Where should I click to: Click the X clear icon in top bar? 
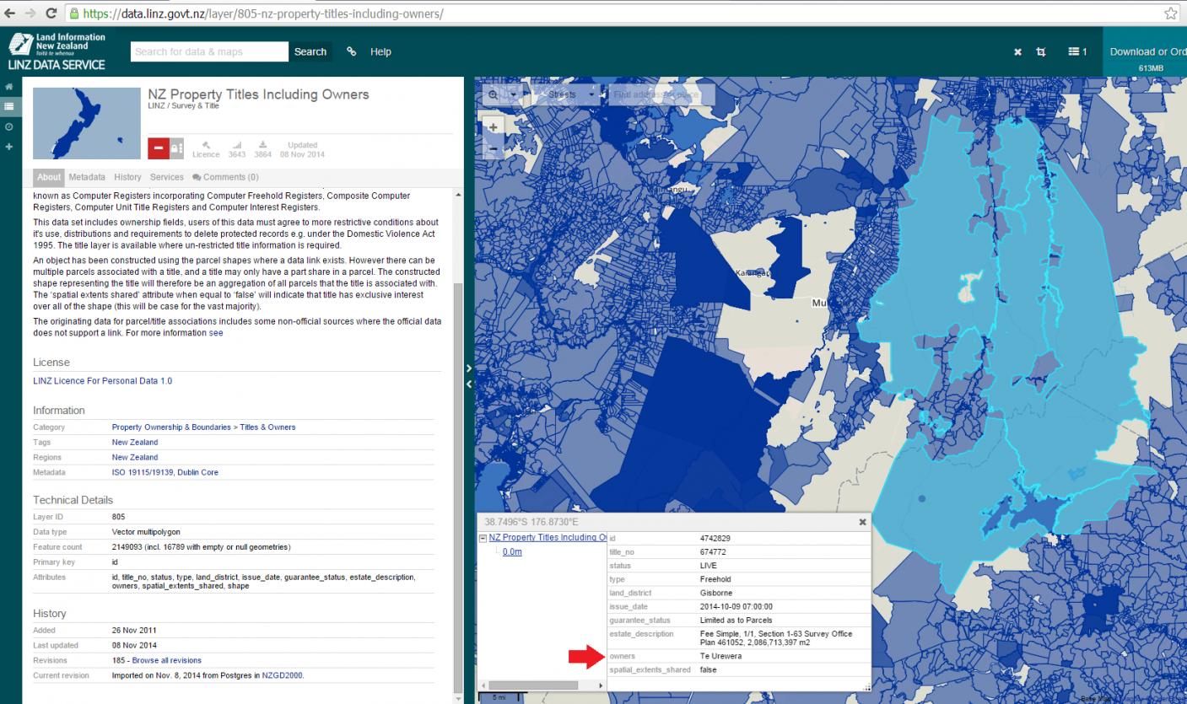click(1018, 51)
